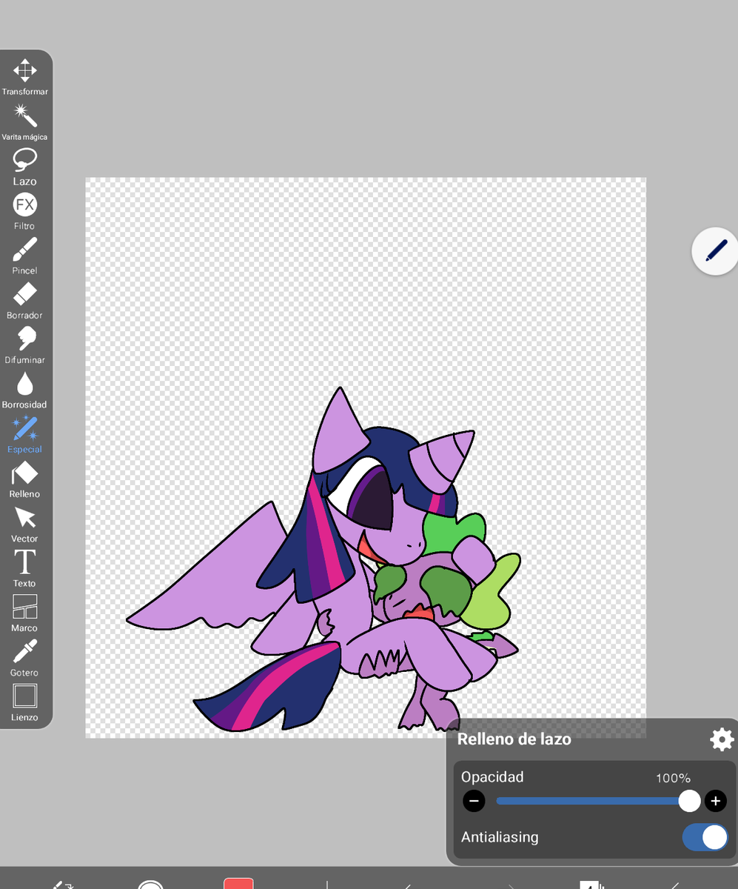
Task: Open the Filtro FX tool
Action: click(25, 211)
